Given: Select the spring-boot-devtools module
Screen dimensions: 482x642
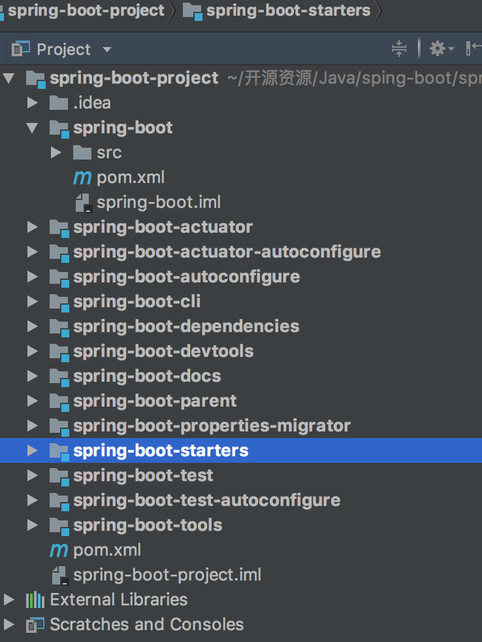Looking at the screenshot, I should [x=163, y=351].
